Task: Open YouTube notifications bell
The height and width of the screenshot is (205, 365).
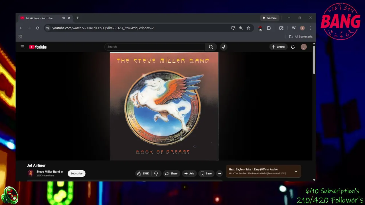Action: 293,47
